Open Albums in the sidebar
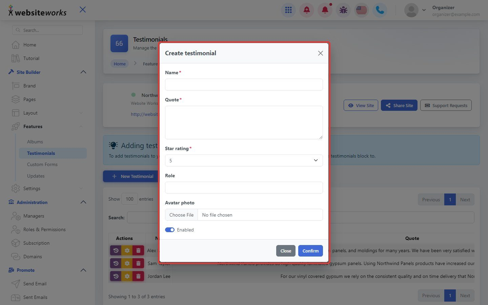This screenshot has width=488, height=305. click(35, 142)
